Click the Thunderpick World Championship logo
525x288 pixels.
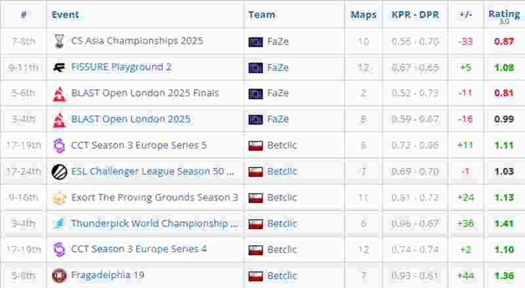point(59,224)
